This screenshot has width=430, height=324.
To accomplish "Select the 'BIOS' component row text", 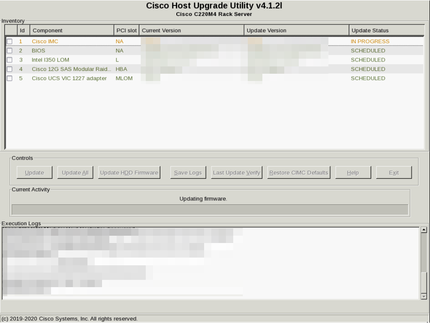I will 38,51.
